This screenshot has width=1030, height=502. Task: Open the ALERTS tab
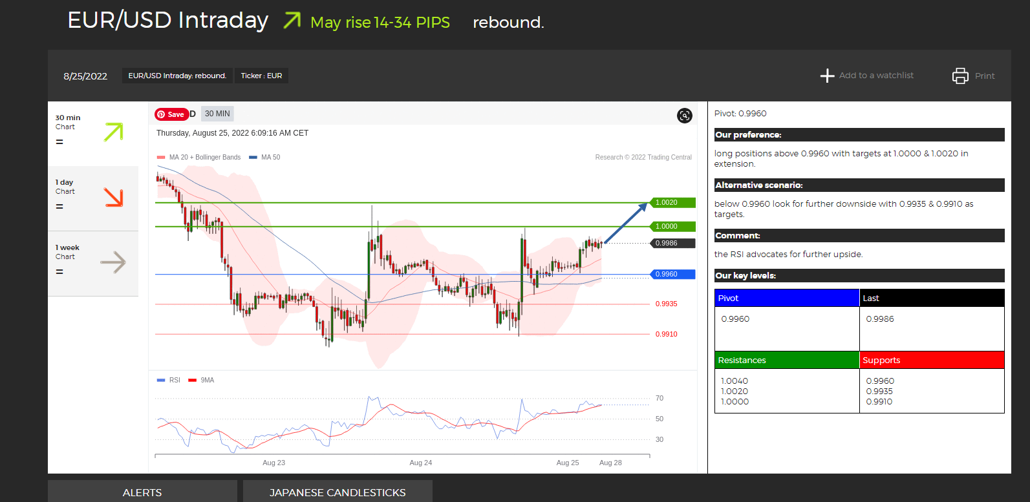(x=142, y=492)
